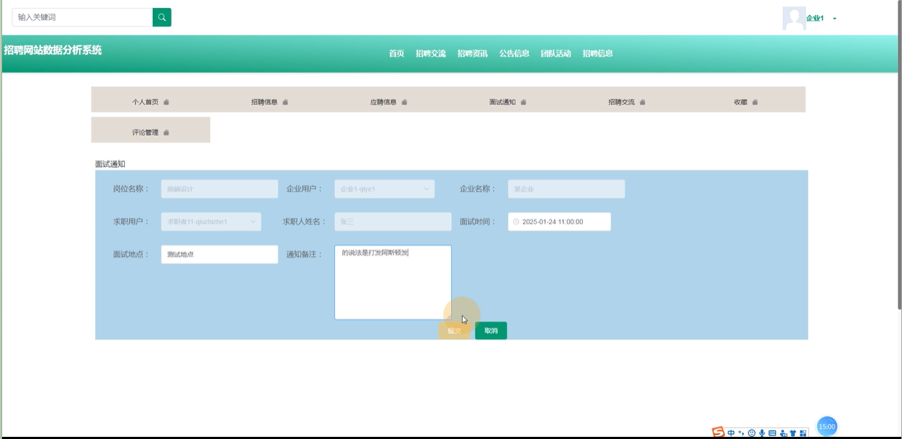This screenshot has width=902, height=439.
Task: Open 招聘资讯 in the navigation bar
Action: point(473,54)
